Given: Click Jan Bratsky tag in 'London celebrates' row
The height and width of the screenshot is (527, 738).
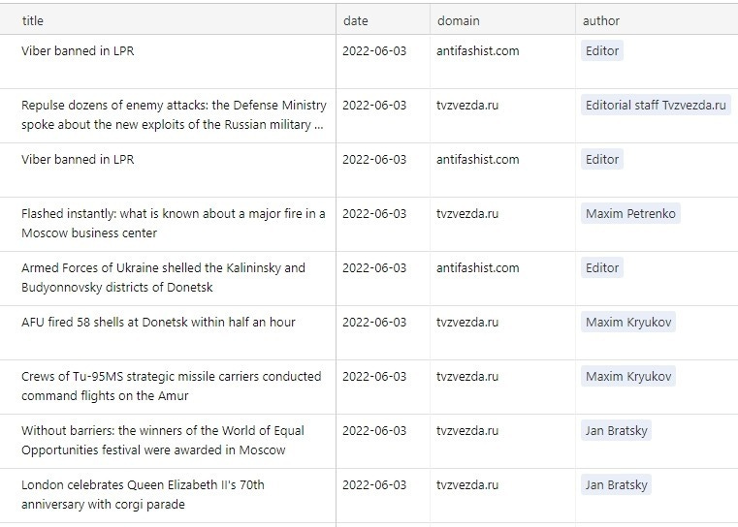Looking at the screenshot, I should [x=616, y=485].
